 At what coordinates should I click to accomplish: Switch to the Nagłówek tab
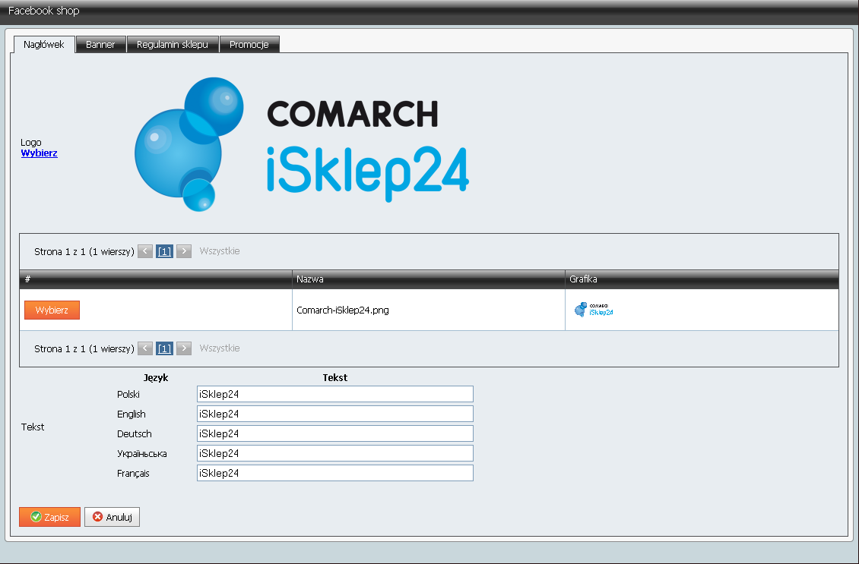(44, 44)
